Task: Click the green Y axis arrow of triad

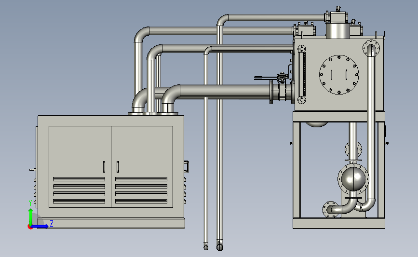Action: 30,216
